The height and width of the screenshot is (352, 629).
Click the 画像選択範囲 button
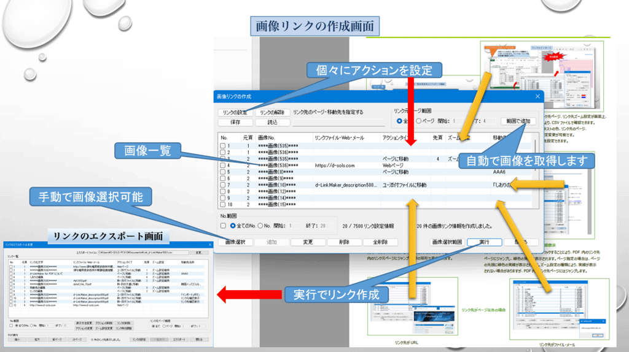(x=447, y=242)
